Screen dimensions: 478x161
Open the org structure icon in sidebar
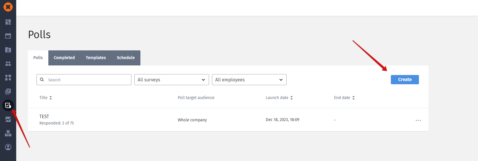8,77
